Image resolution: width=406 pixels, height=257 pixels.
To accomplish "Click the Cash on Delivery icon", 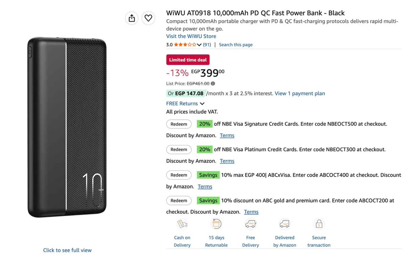I will (182, 224).
